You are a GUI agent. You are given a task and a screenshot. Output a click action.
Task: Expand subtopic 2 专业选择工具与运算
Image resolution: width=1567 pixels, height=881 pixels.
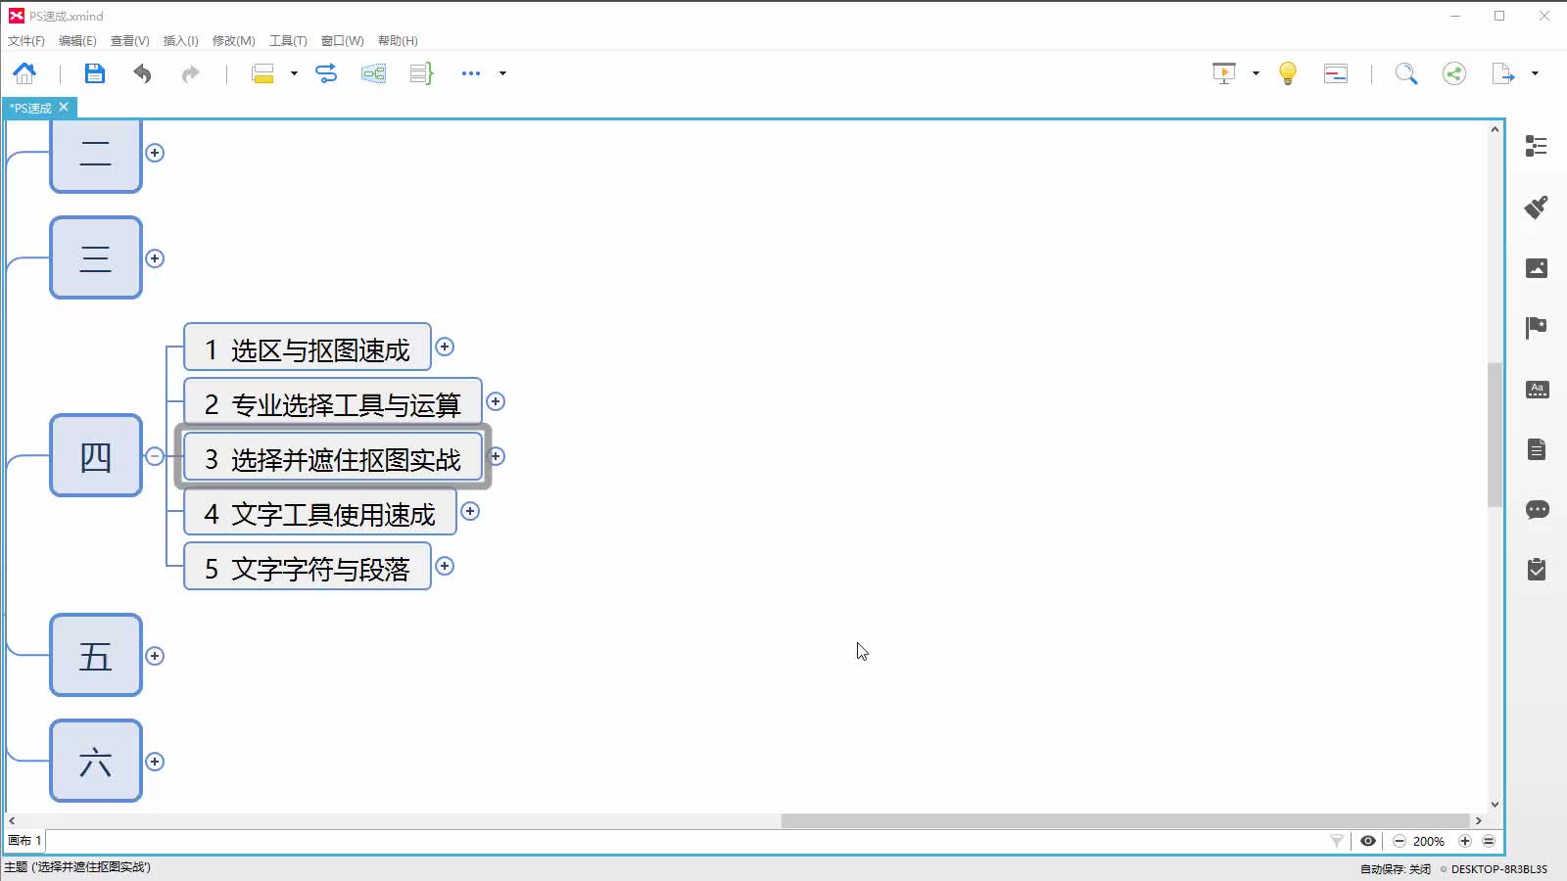pyautogui.click(x=496, y=401)
